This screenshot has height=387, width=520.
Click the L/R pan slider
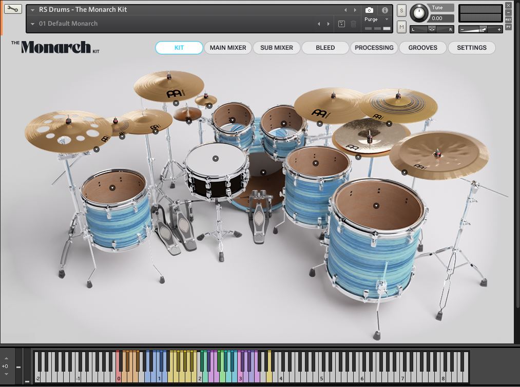pyautogui.click(x=432, y=30)
